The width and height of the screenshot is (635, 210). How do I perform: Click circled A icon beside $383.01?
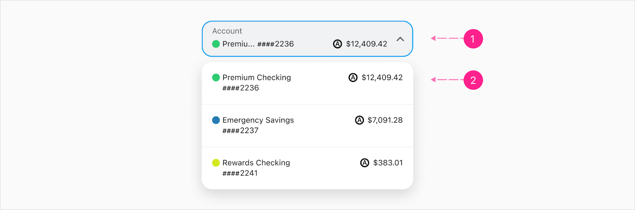click(364, 162)
